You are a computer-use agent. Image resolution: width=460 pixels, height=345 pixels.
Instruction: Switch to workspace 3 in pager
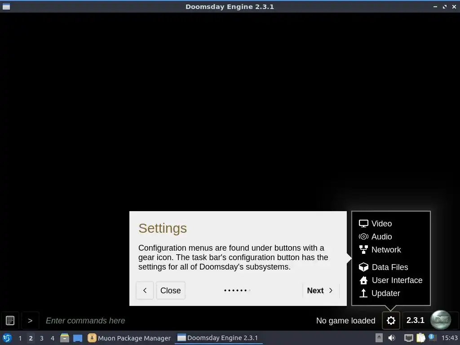(42, 338)
